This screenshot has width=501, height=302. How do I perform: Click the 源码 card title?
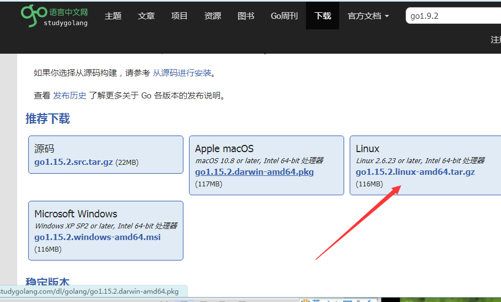[44, 149]
